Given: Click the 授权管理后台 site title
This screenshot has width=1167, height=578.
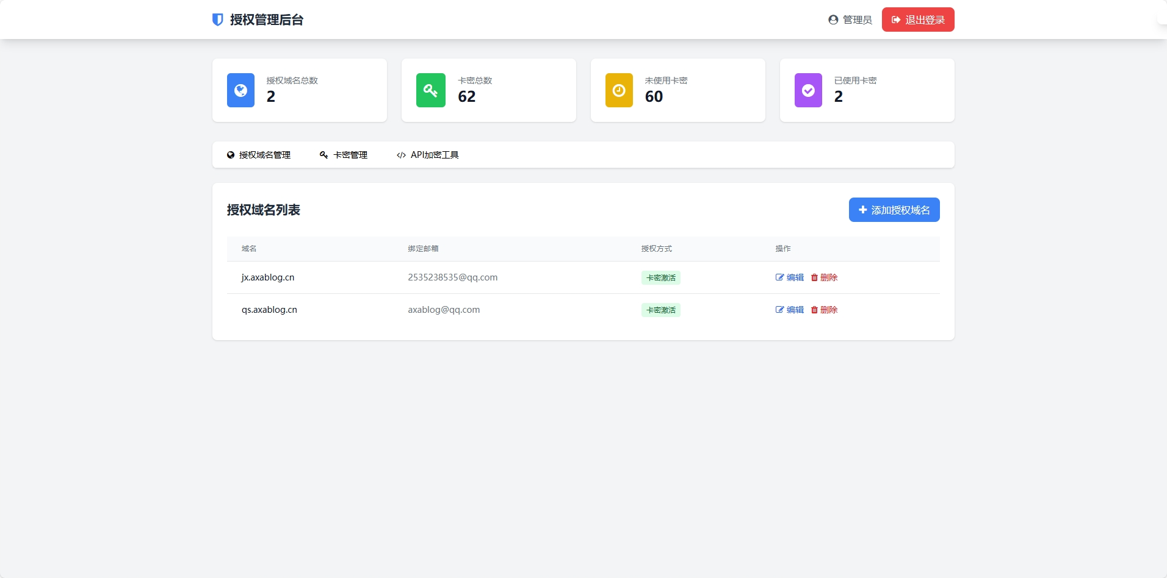Looking at the screenshot, I should point(267,20).
